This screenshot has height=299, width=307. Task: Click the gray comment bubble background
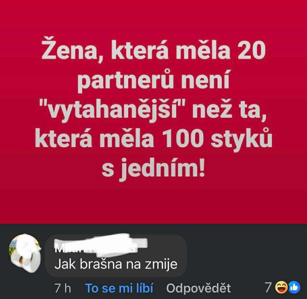pyautogui.click(x=116, y=256)
